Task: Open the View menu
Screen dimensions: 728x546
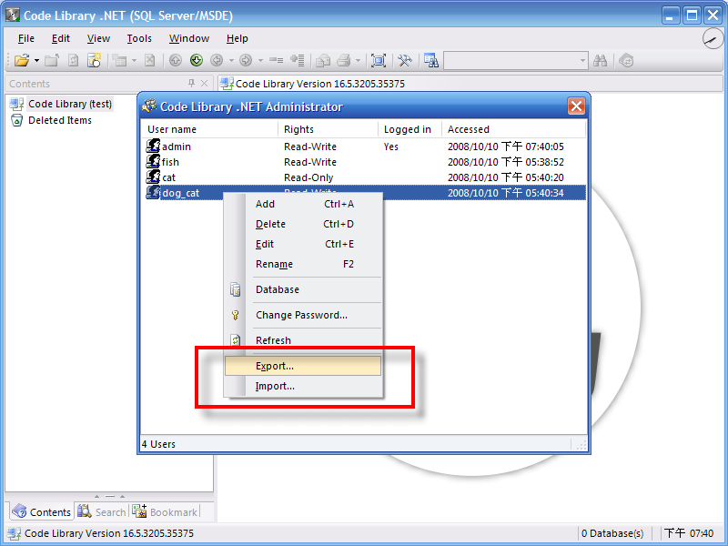Action: pos(98,38)
